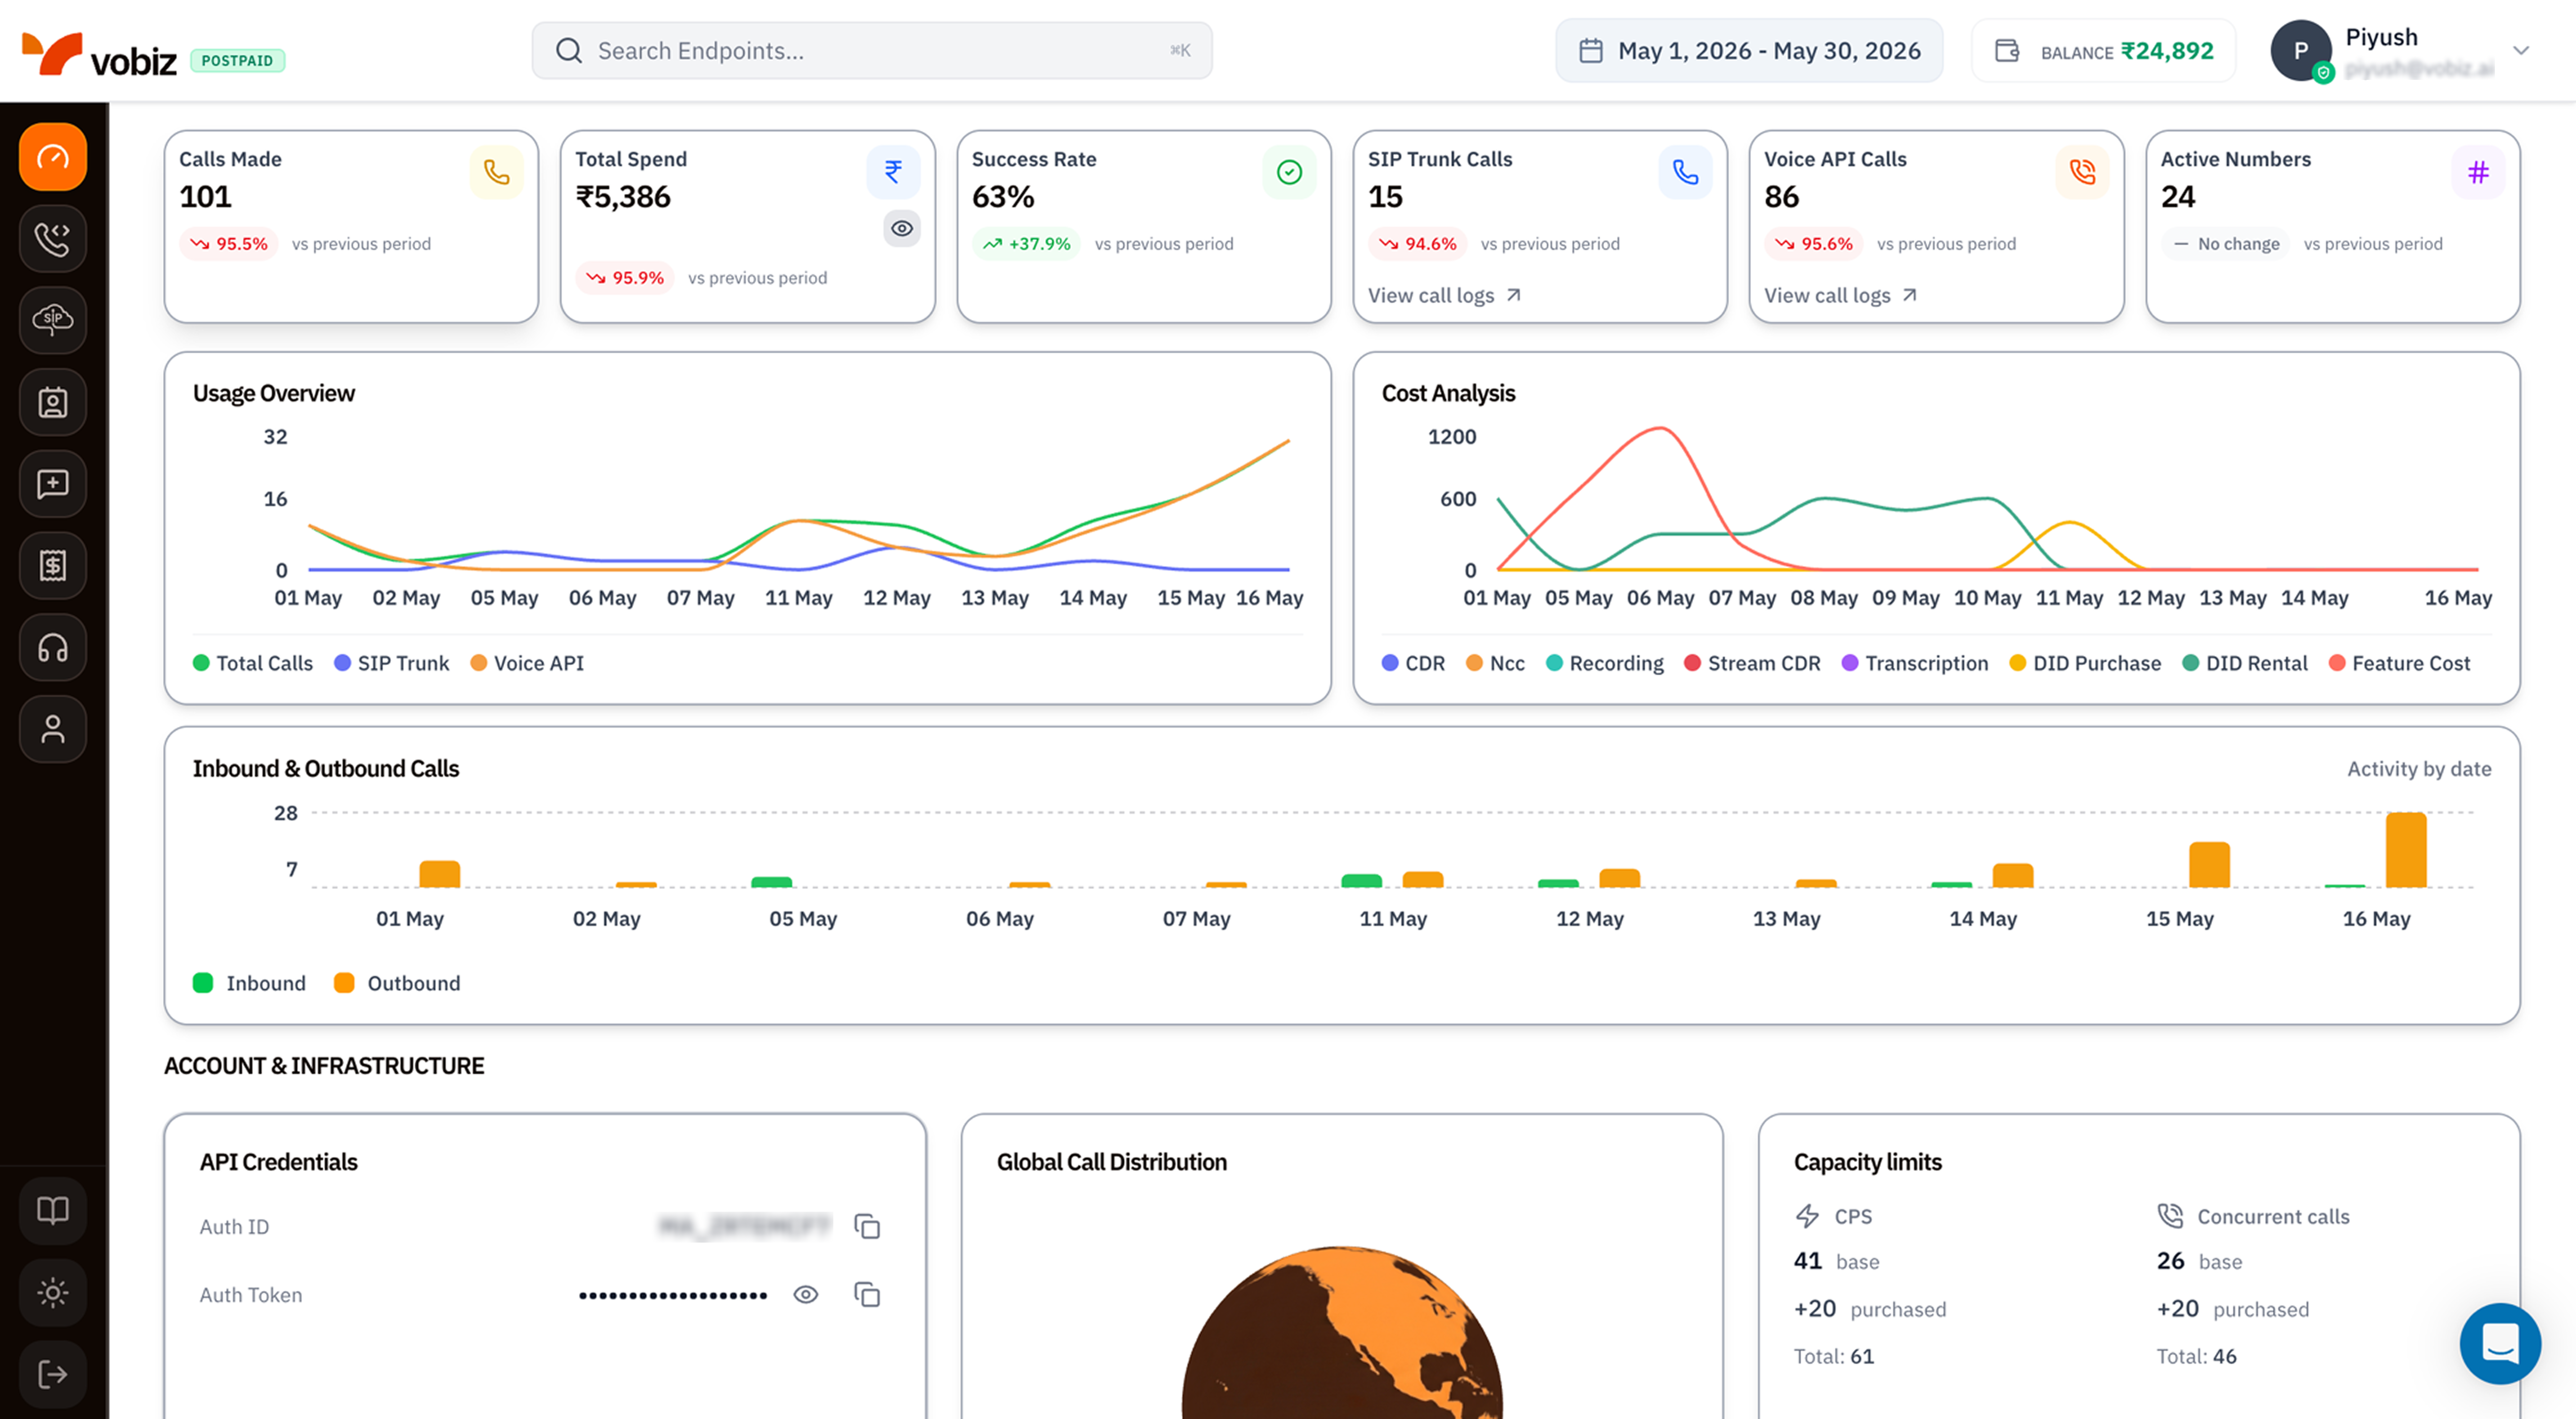Click the wallet balance icon
The image size is (2576, 1419).
pos(2007,51)
